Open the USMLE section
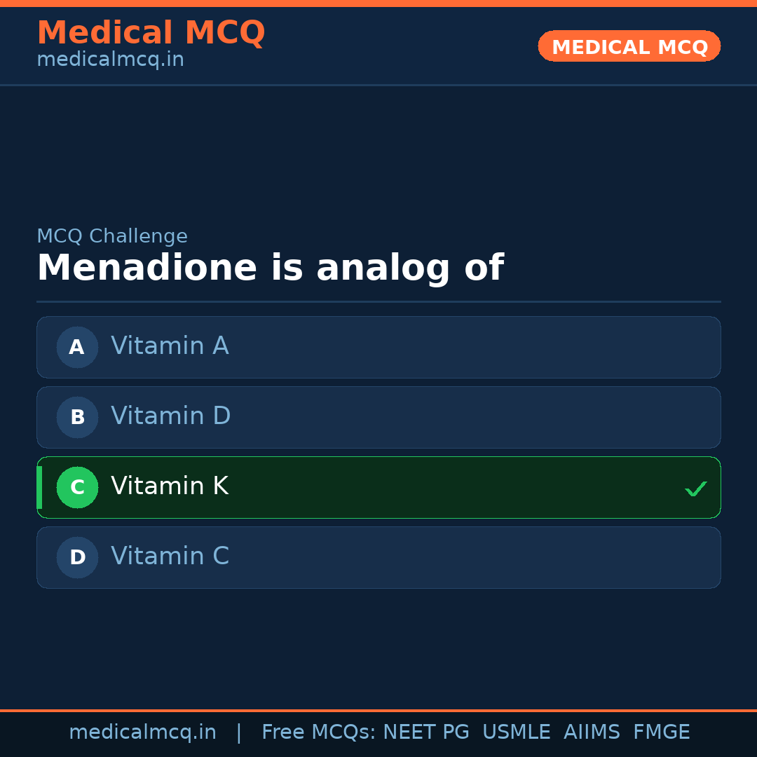 coord(517,732)
